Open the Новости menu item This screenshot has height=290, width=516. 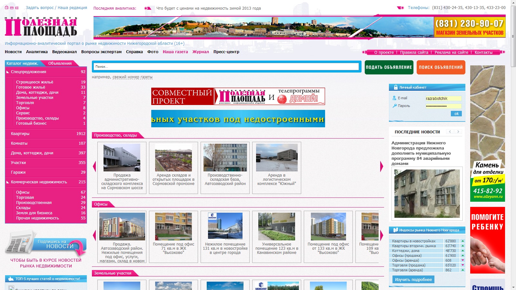coord(13,52)
